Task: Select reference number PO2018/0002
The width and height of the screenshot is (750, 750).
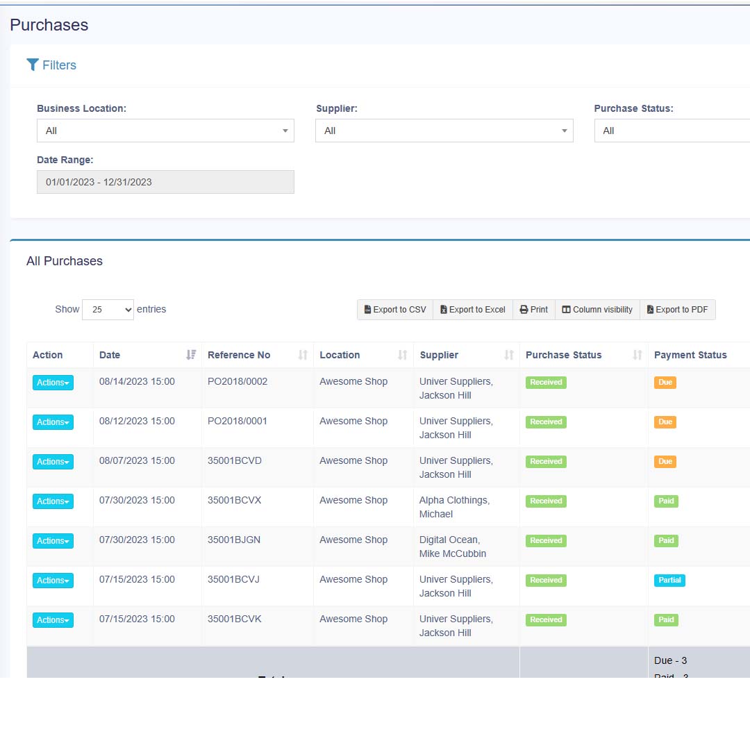Action: (237, 382)
